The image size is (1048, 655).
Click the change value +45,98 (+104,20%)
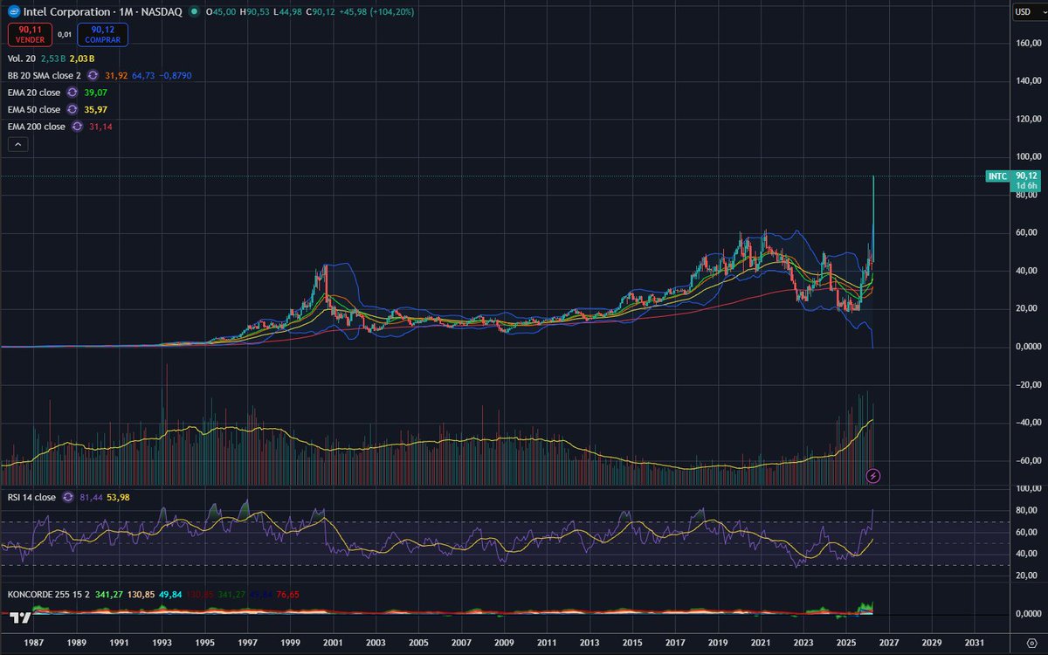376,12
